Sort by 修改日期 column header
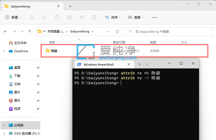This screenshot has height=140, width=216. [119, 42]
